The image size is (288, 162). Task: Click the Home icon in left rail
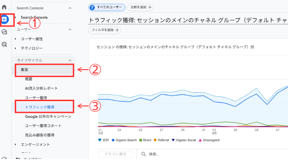pyautogui.click(x=4, y=7)
